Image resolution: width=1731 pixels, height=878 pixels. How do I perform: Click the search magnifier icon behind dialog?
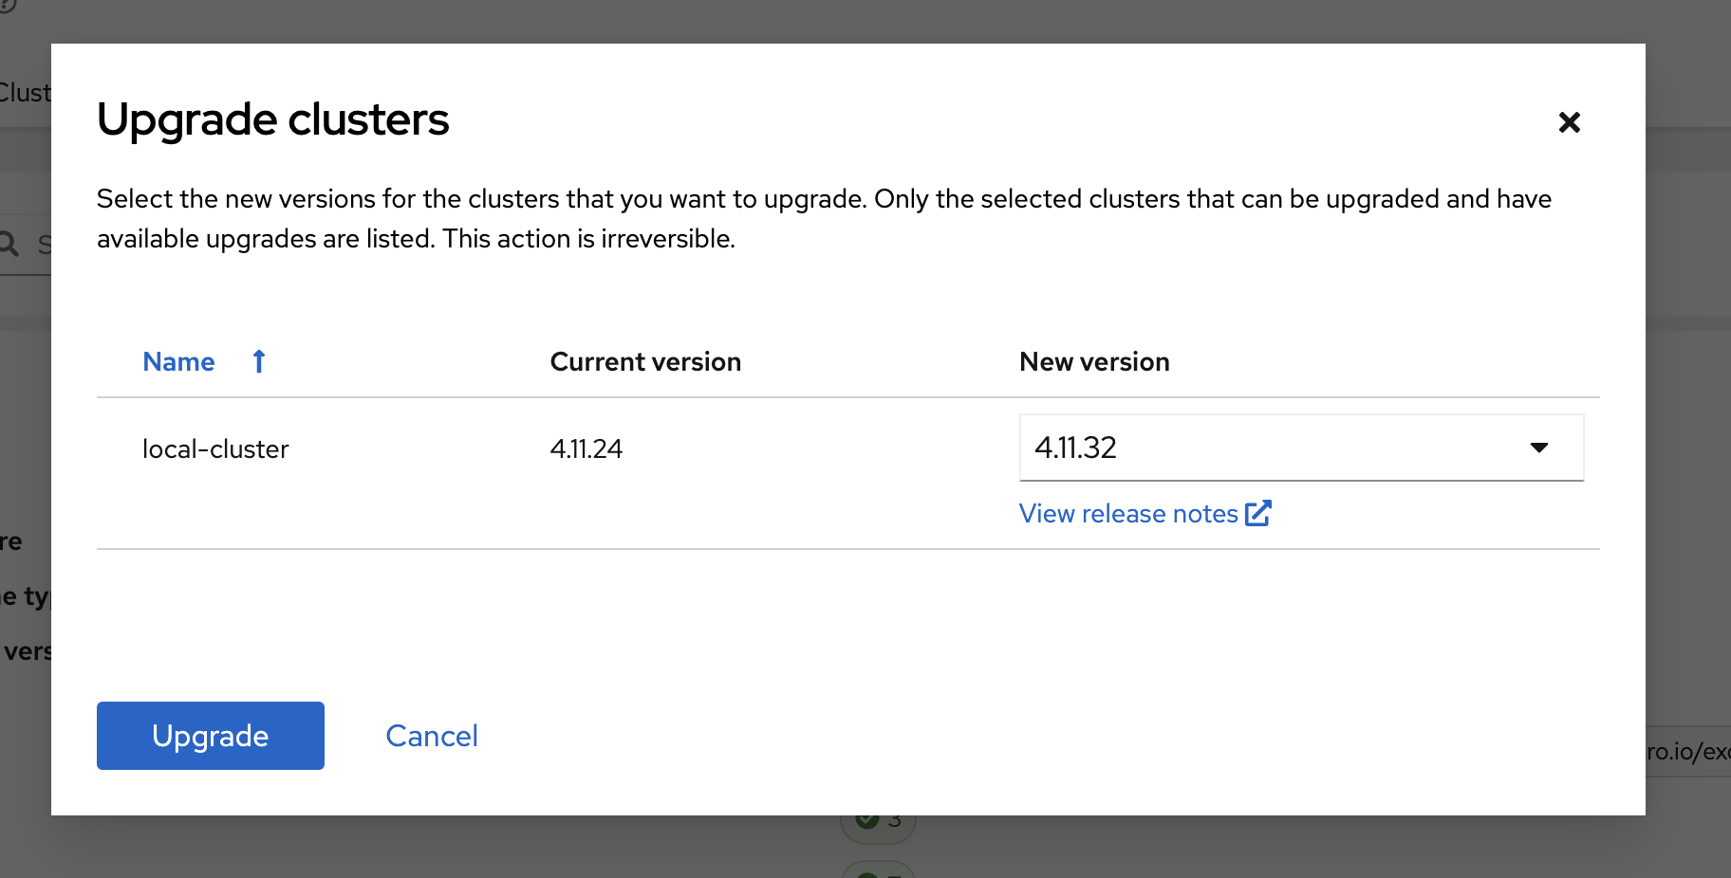point(9,245)
